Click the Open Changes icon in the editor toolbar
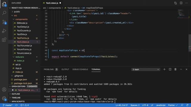 [x=175, y=3]
